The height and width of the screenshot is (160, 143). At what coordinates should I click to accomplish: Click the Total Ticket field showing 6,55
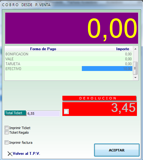pyautogui.click(x=44, y=113)
